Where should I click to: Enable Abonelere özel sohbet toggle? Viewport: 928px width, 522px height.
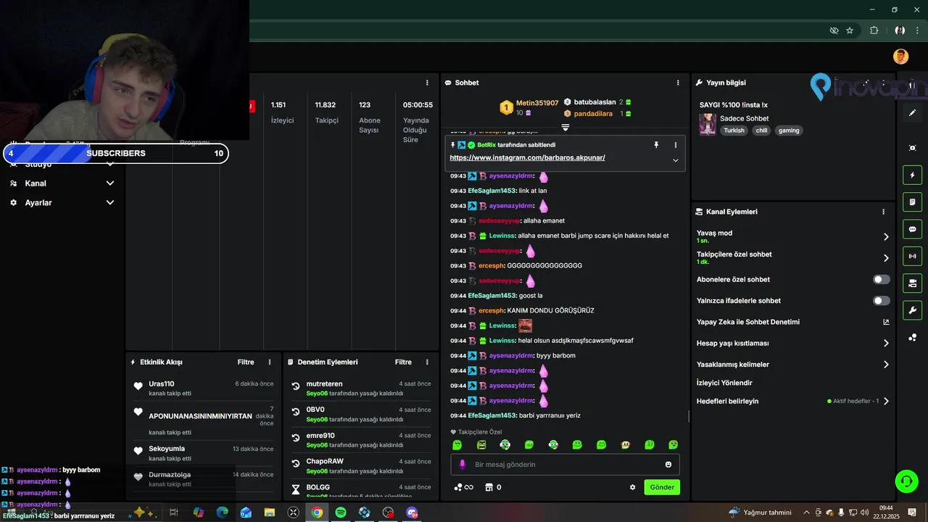[x=882, y=279]
